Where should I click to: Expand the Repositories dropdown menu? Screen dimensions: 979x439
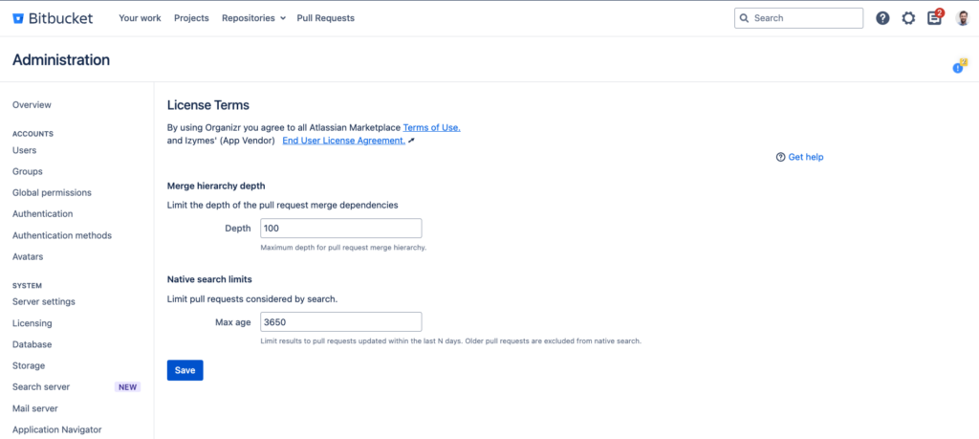[253, 18]
